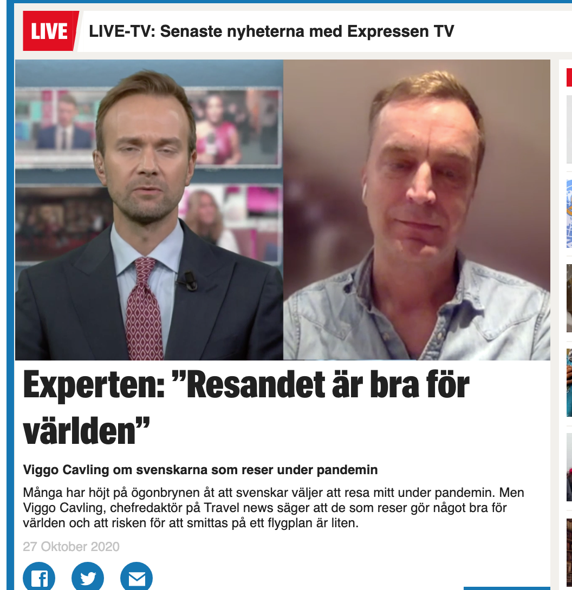Share the article via email icon
This screenshot has width=572, height=590.
136,576
